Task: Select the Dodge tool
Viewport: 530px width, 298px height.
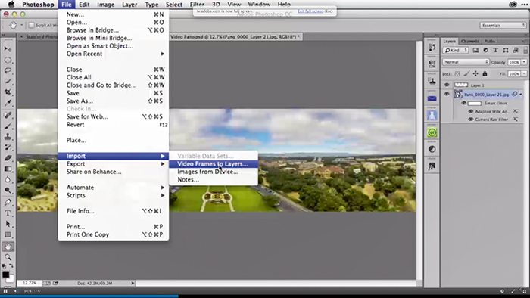Action: 8,191
